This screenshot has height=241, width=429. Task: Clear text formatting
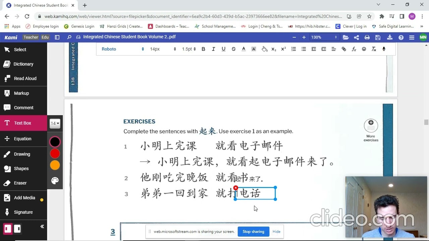coord(374,49)
